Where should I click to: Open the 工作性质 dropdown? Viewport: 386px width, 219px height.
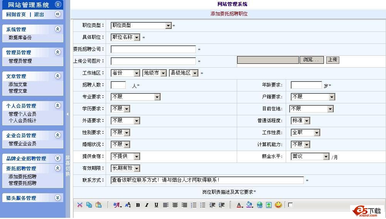(305, 133)
